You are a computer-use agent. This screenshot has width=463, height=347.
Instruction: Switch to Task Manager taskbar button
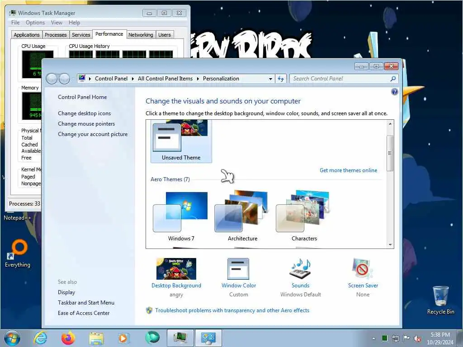click(180, 338)
